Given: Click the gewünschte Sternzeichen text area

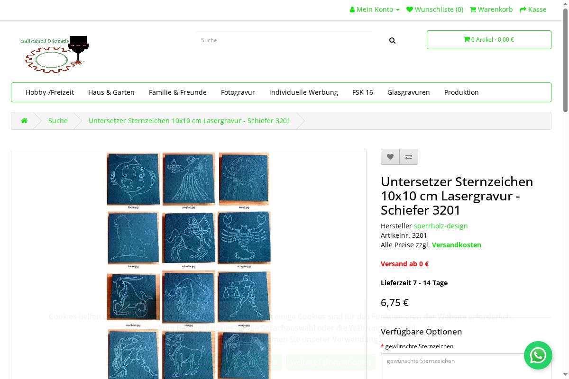Looking at the screenshot, I should [x=466, y=366].
